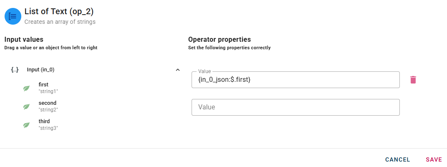Viewport: 447px width, 167px height.
Task: Click the "List of Text (op_2)" title
Action: click(x=59, y=12)
